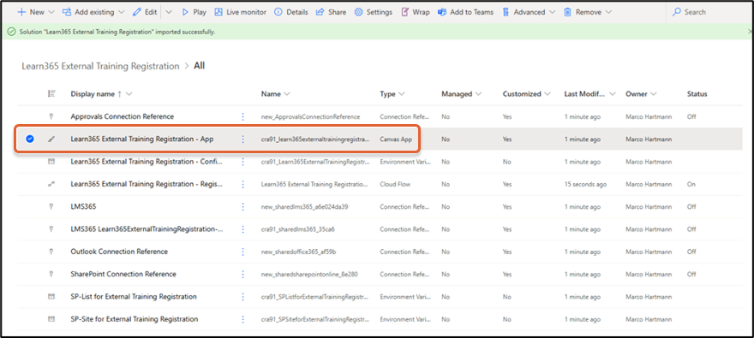
Task: Click the Edit pencil button
Action: coord(145,12)
